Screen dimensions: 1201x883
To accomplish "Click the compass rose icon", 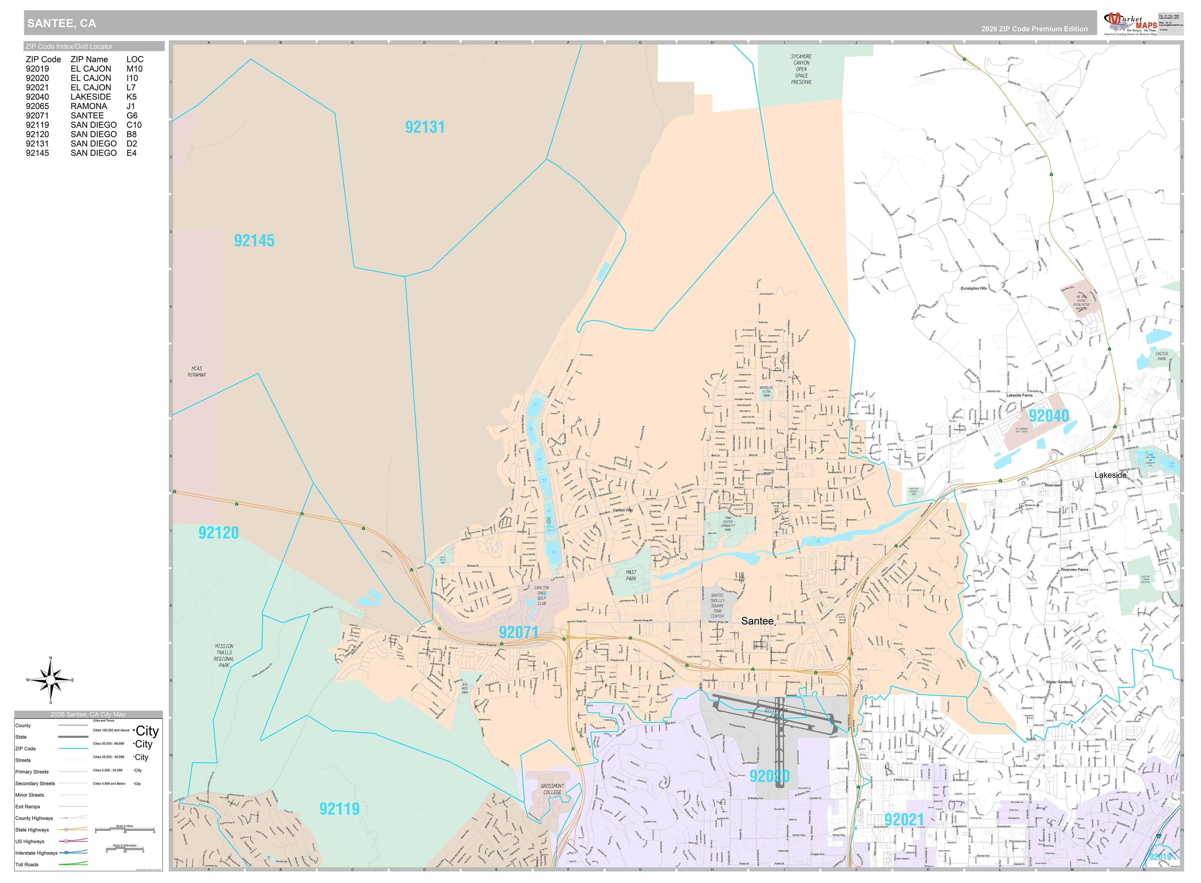I will click(x=50, y=680).
